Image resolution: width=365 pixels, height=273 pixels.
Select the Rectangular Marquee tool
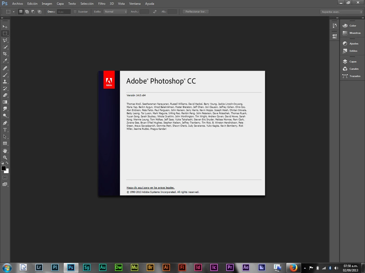5,34
